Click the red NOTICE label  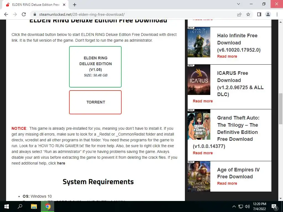pos(19,128)
